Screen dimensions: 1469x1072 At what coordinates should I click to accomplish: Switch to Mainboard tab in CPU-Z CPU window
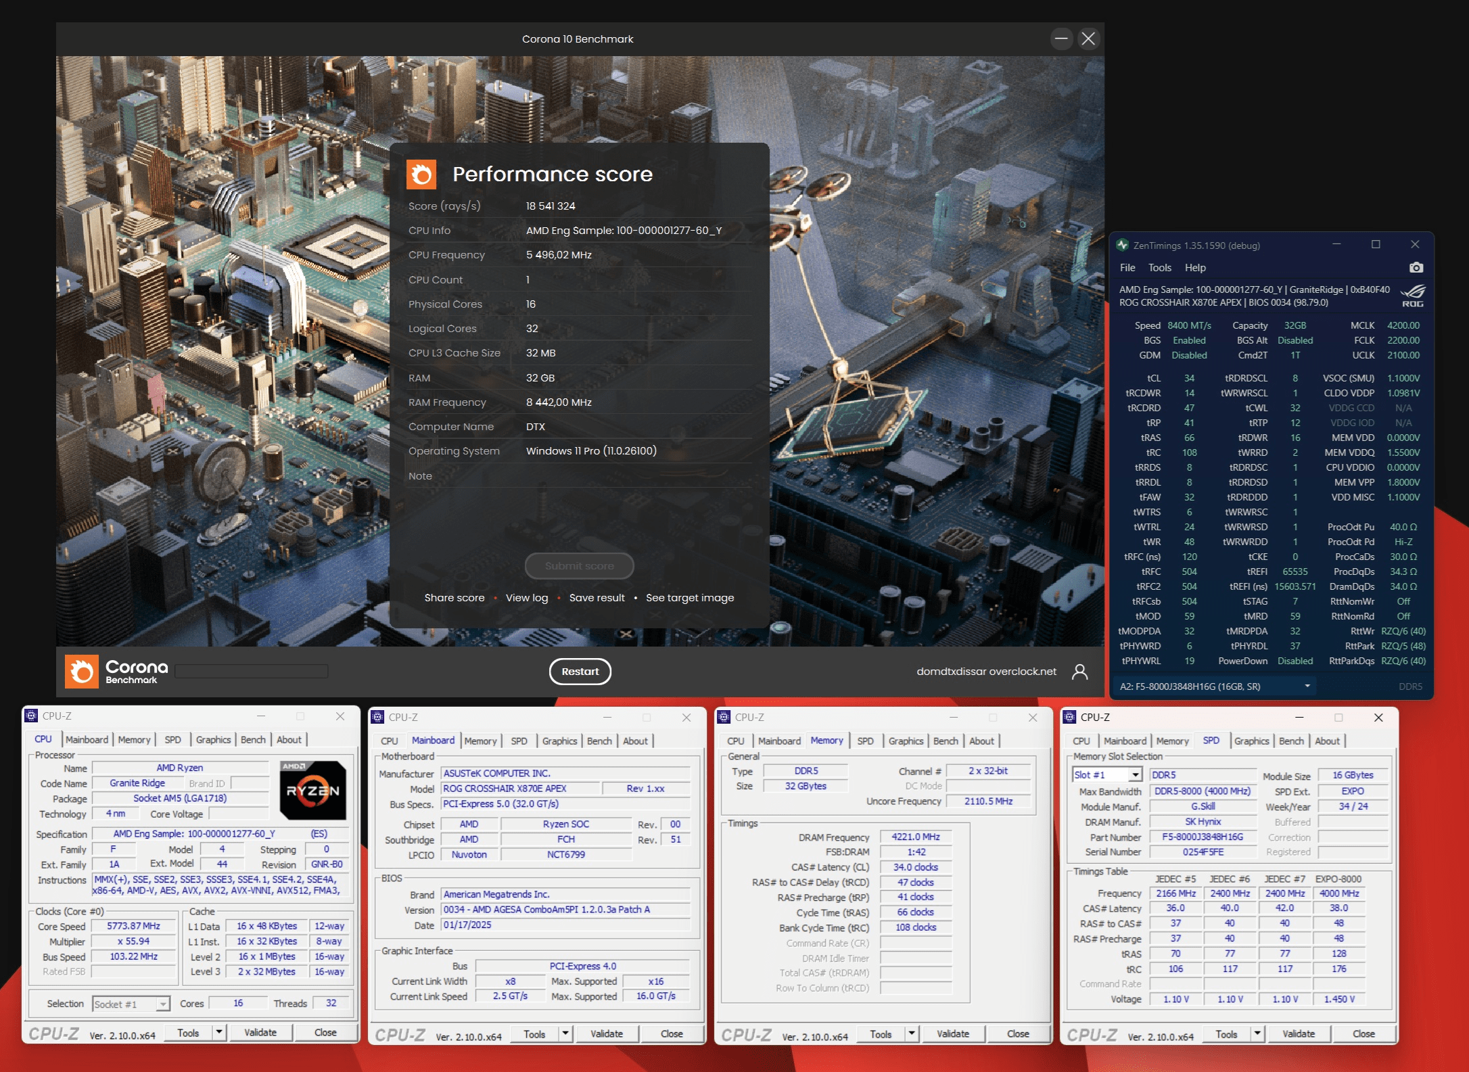coord(87,740)
